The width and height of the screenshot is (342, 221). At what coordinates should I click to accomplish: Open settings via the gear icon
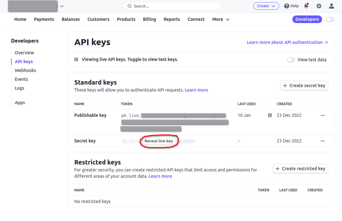click(x=318, y=6)
